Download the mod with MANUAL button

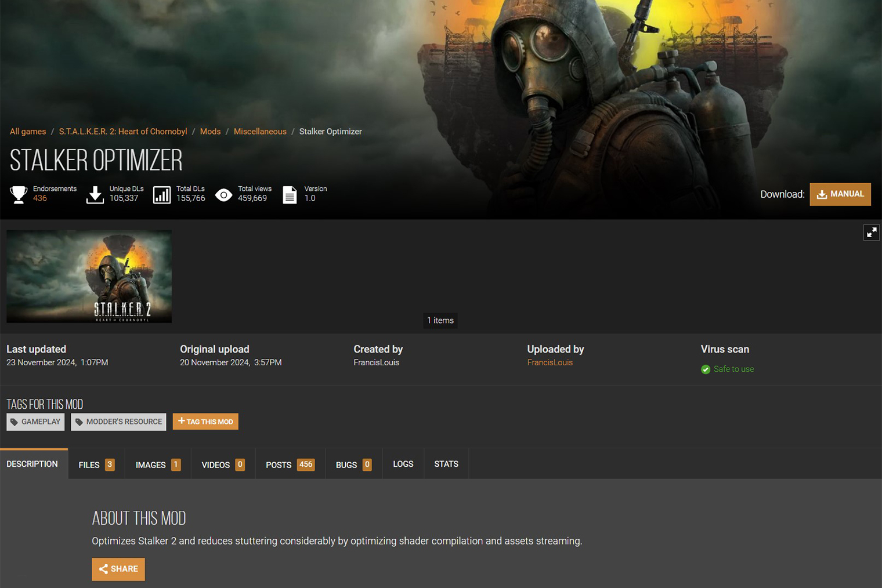click(x=840, y=194)
